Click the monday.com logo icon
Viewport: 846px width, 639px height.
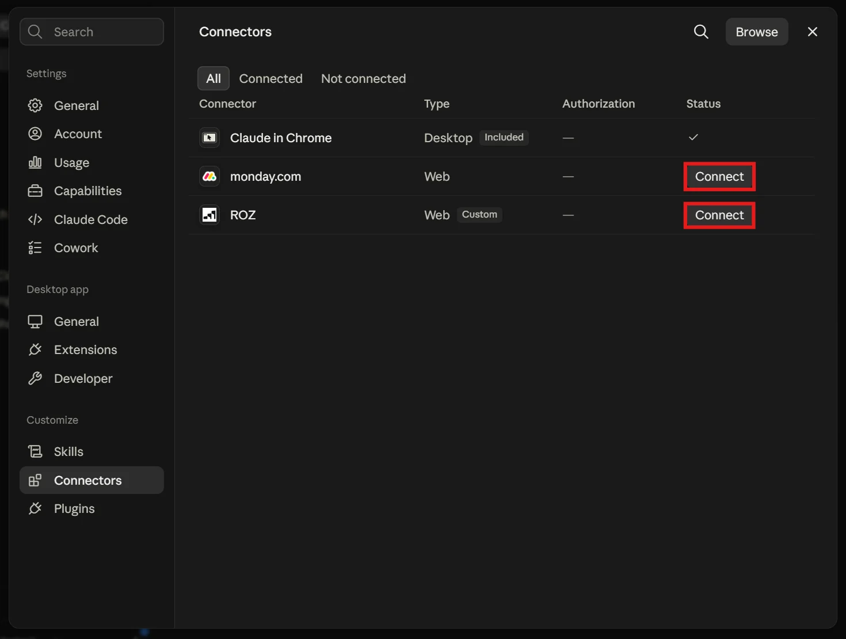click(209, 176)
